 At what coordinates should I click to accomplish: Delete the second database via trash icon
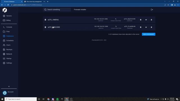[151, 27]
